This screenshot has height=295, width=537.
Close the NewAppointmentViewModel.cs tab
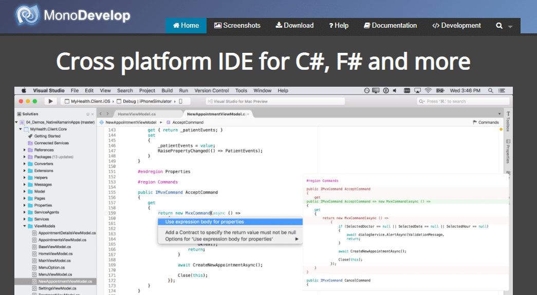[x=248, y=114]
